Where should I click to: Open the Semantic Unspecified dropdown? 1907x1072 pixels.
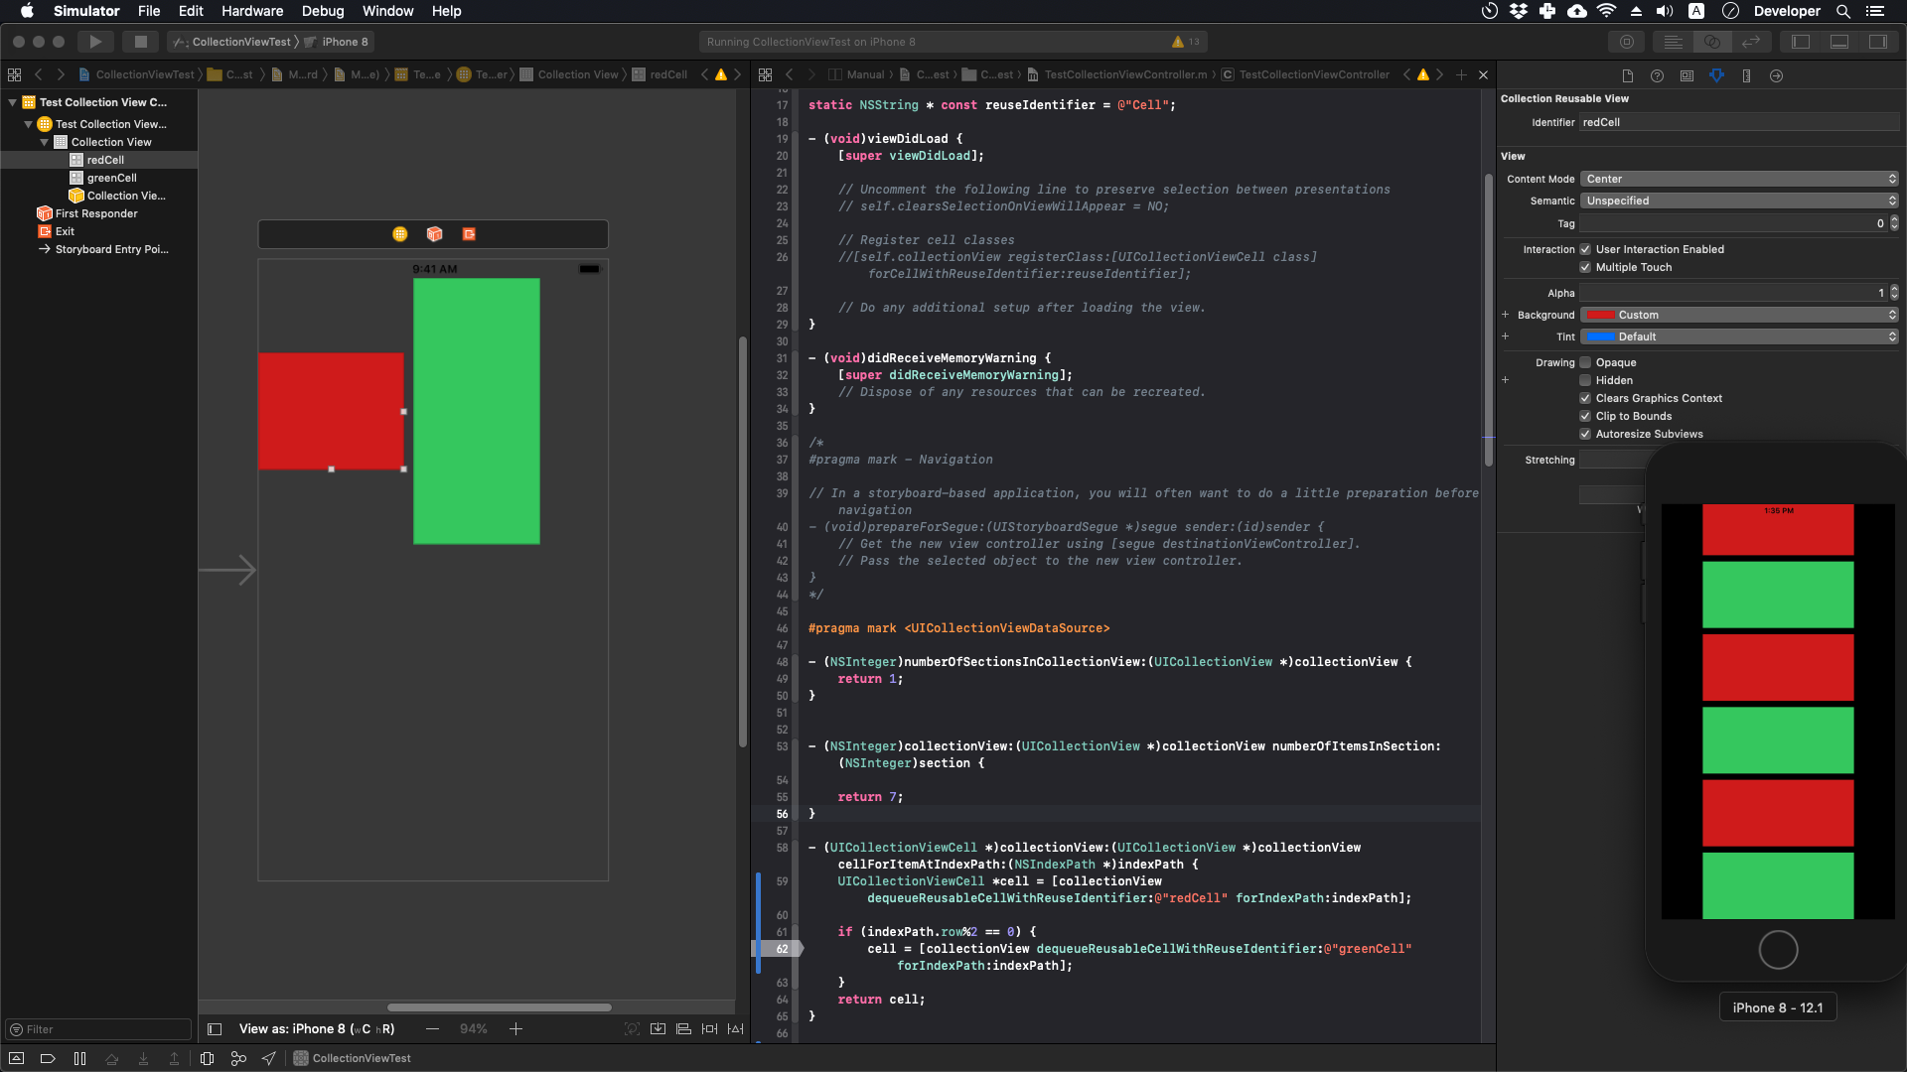[1739, 201]
